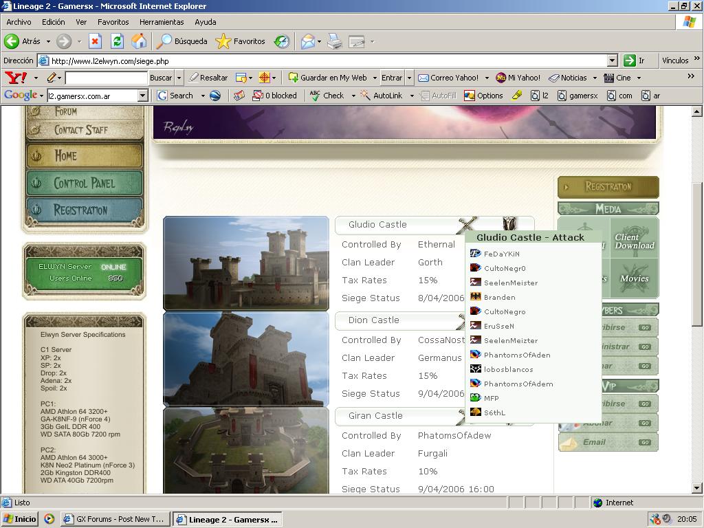
Task: Click the Ir go button
Action: tap(635, 60)
